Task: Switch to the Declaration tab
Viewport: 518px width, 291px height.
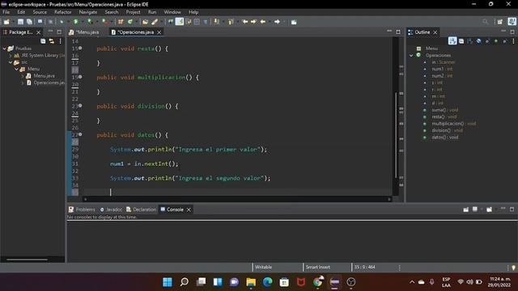Action: pyautogui.click(x=141, y=209)
